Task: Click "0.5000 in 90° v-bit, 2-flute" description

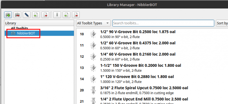Action: click(x=120, y=37)
